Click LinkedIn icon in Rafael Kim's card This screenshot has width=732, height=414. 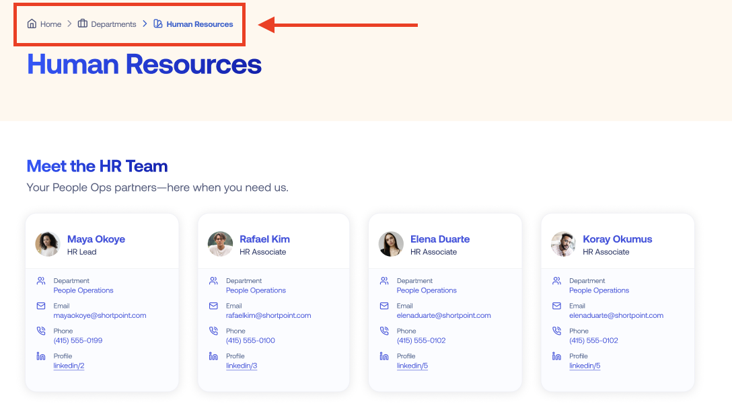pos(213,356)
